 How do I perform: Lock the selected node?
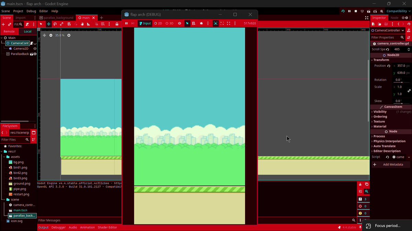(x=117, y=24)
